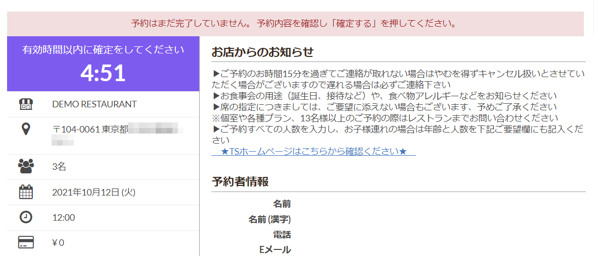This screenshot has height=258, width=594.
Task: Click the 電話 field label
Action: point(282,234)
